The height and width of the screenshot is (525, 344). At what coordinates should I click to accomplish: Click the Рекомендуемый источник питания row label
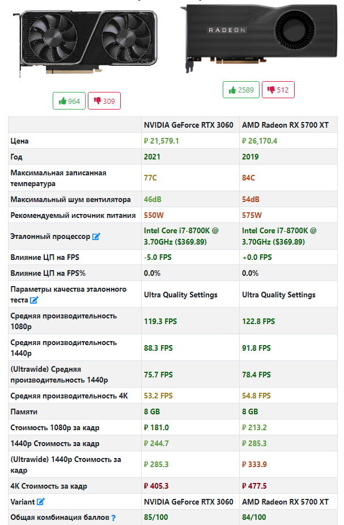point(73,215)
